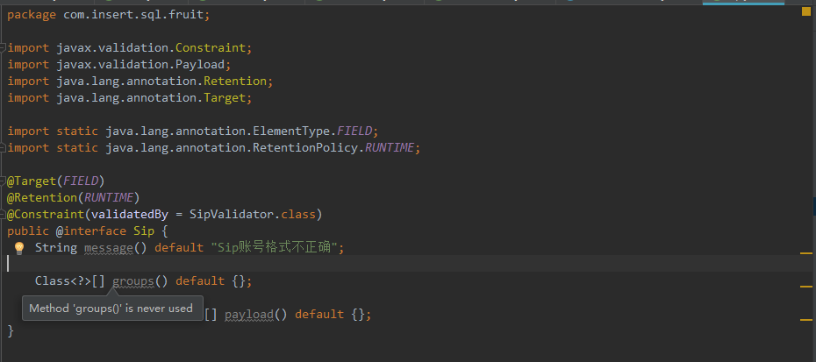Click 'Payload' in the javax.validation import
Viewport: 816px width, 362px height.
[200, 65]
